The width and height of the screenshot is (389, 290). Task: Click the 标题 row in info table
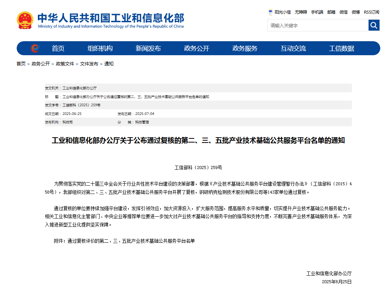pos(198,96)
